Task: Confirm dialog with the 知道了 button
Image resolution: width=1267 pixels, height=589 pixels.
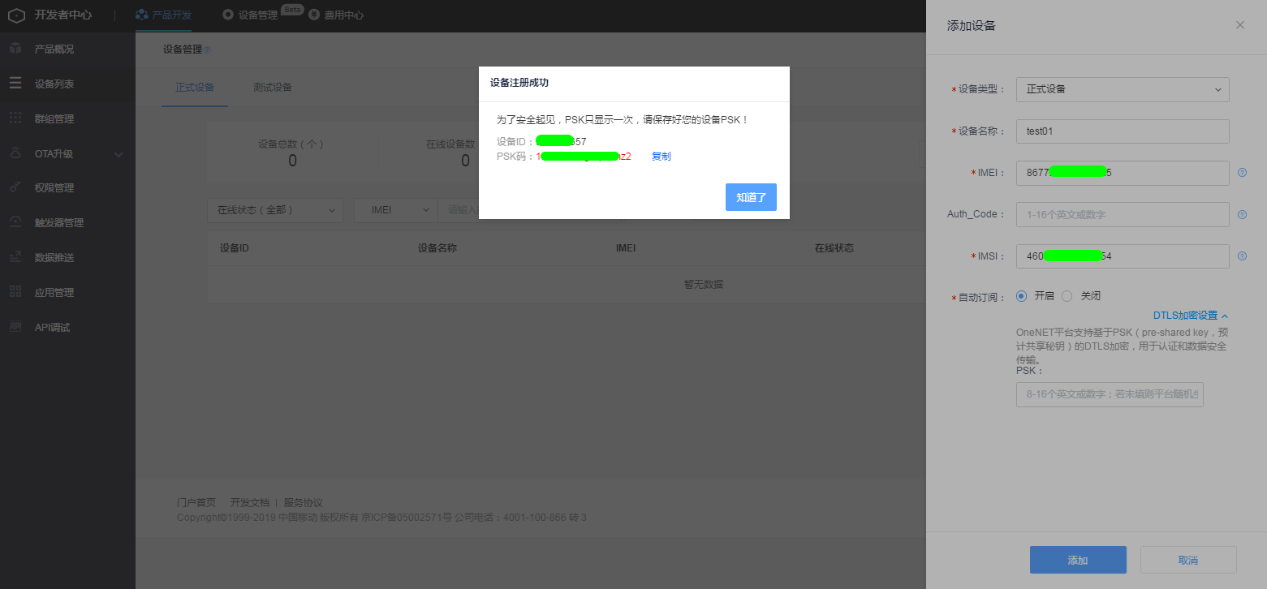Action: (x=750, y=196)
